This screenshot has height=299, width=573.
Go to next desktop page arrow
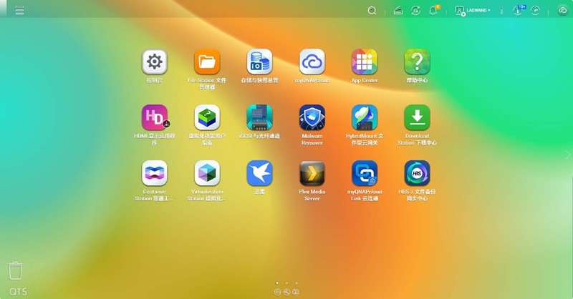point(567,155)
